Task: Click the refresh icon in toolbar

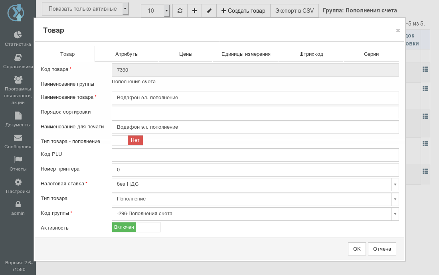Action: point(180,11)
